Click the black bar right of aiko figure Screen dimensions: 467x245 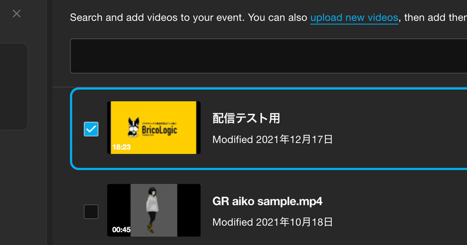[189, 210]
